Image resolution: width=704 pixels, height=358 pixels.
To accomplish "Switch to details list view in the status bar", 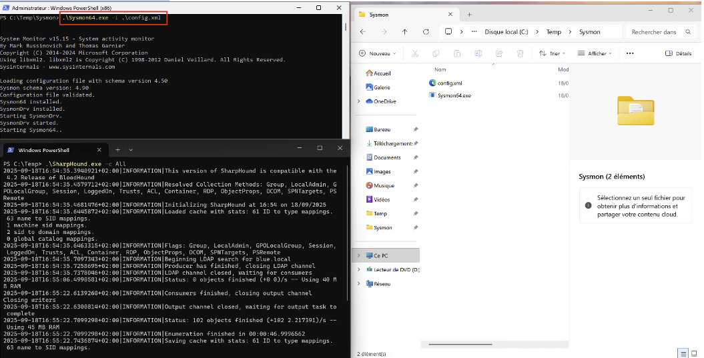I will coord(683,353).
